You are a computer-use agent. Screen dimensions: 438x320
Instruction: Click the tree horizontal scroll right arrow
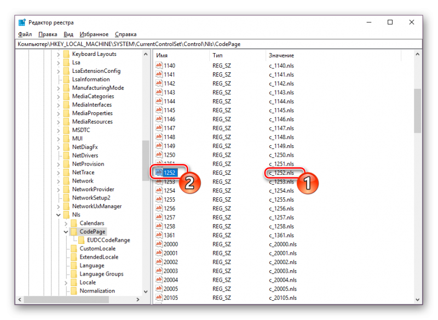click(x=138, y=299)
